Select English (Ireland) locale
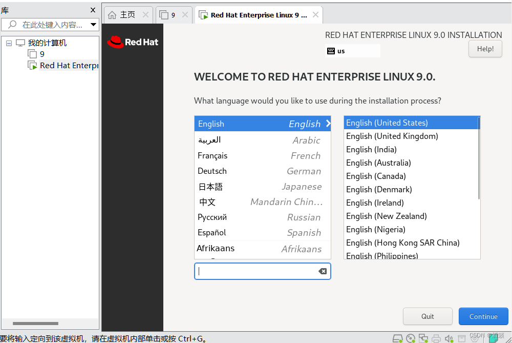Image resolution: width=512 pixels, height=343 pixels. tap(411, 203)
